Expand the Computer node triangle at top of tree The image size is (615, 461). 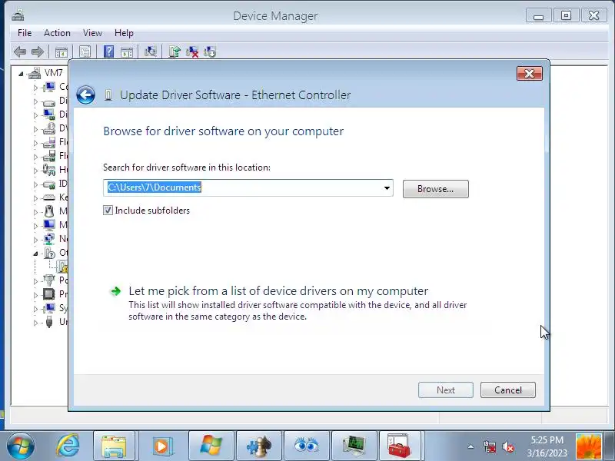coord(35,88)
